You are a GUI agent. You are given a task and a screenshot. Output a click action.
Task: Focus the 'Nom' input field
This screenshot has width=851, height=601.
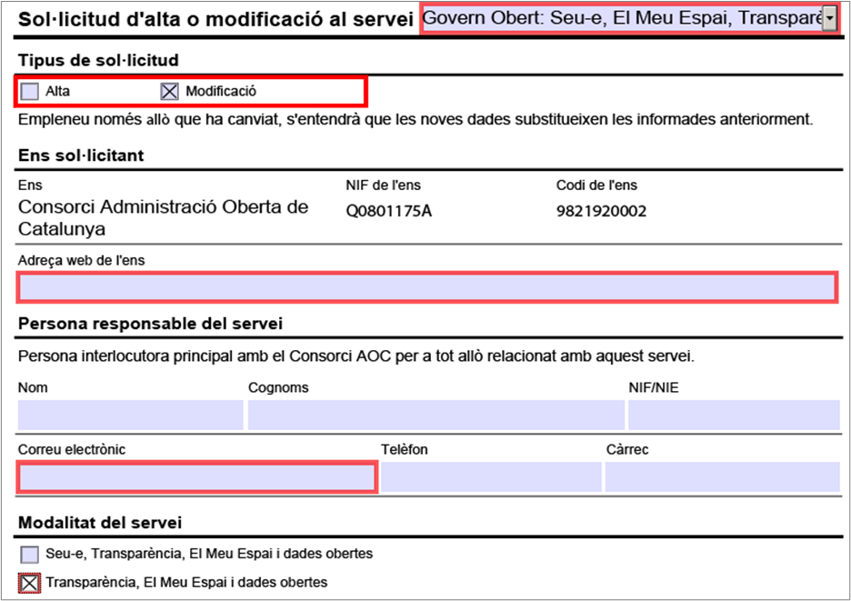point(130,415)
